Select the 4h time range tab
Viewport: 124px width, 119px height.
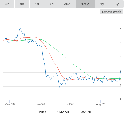tap(7, 4)
